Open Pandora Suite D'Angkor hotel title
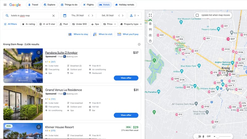247x139 pixels. (x=61, y=53)
